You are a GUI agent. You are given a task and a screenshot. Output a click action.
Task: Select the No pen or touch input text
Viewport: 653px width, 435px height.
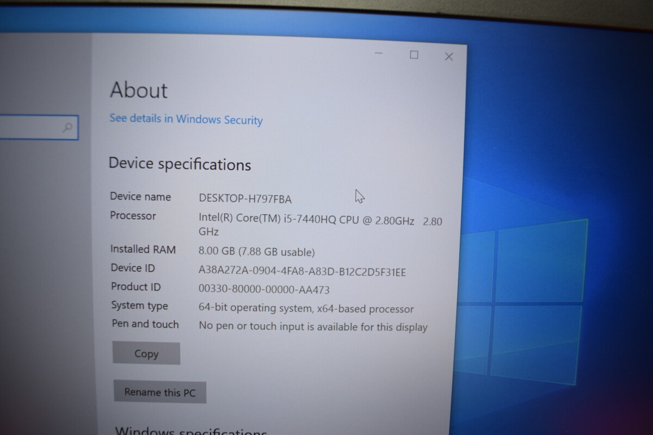(313, 327)
